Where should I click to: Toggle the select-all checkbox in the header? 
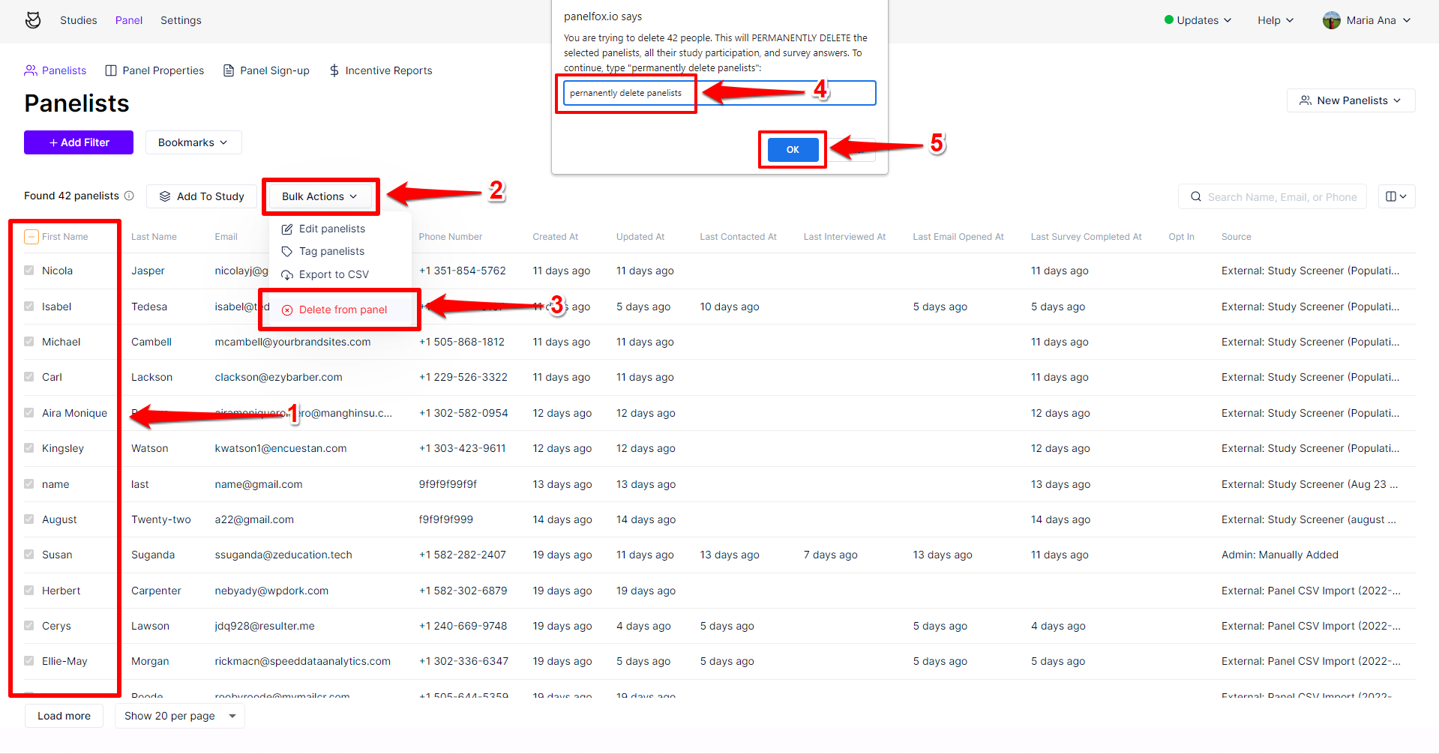click(x=31, y=237)
